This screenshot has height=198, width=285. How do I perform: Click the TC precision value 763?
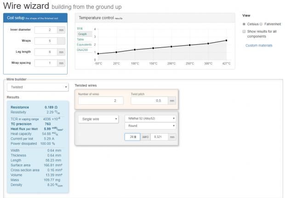pos(48,124)
